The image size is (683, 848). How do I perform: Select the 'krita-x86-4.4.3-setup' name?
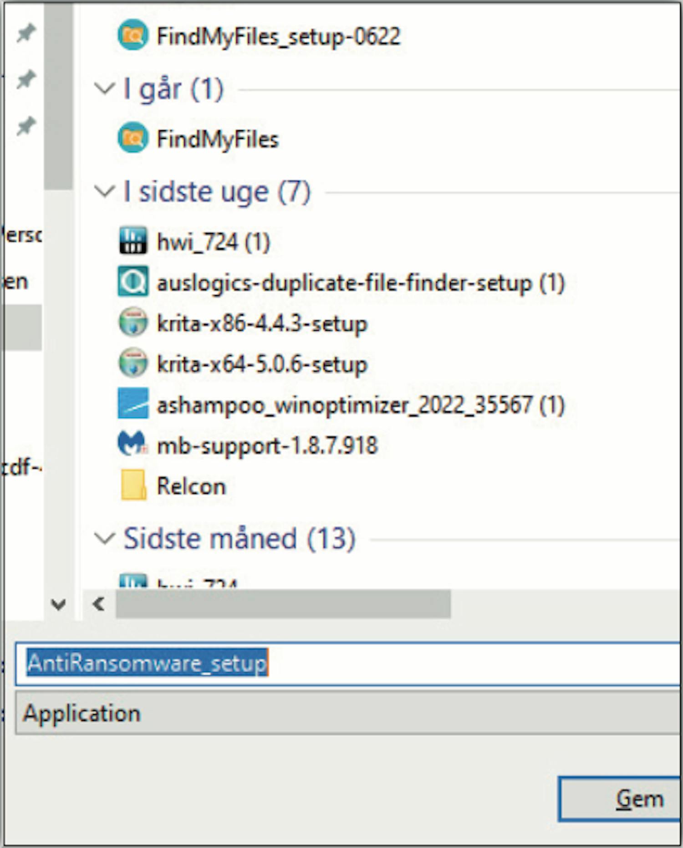click(262, 324)
